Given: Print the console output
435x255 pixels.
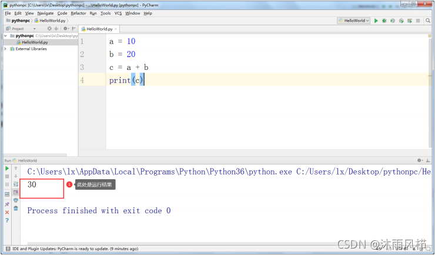Looking at the screenshot, I should [x=16, y=200].
